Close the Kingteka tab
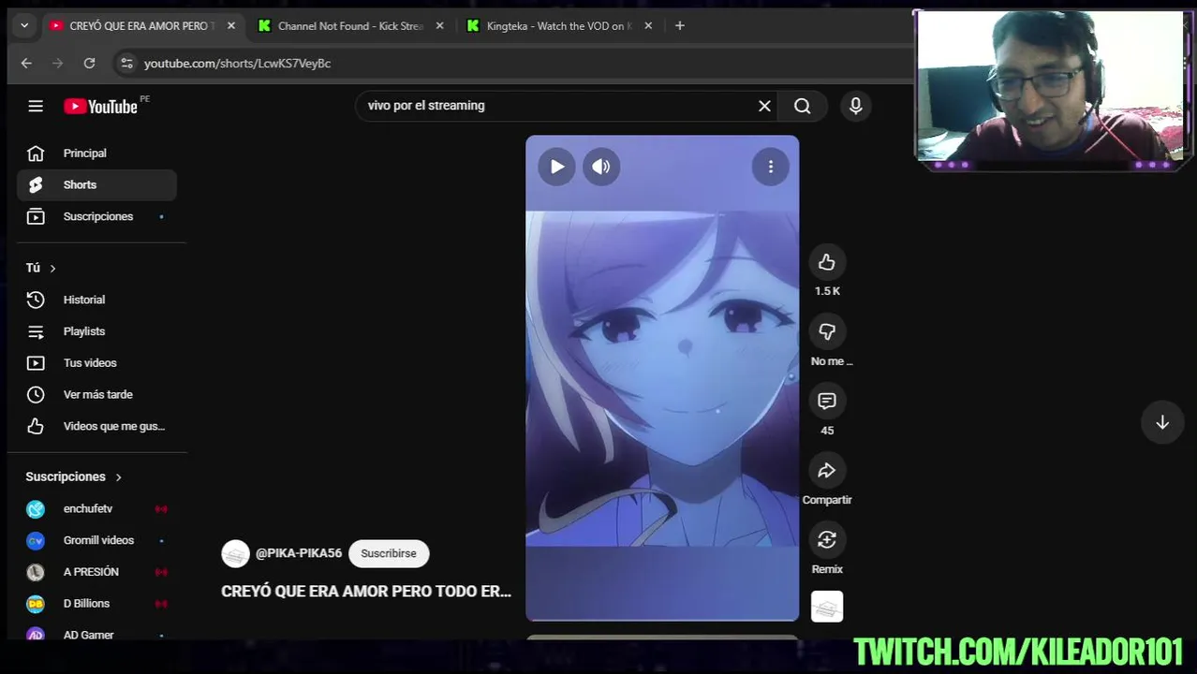The width and height of the screenshot is (1197, 674). 647,26
